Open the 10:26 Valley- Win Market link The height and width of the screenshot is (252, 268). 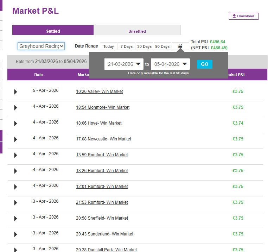(99, 92)
